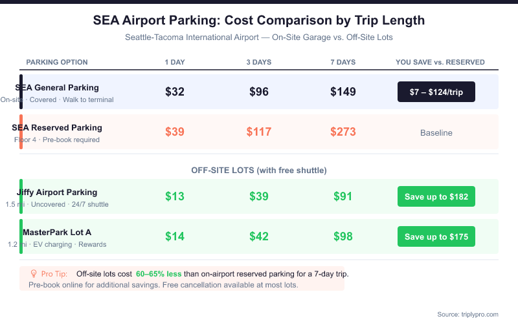This screenshot has height=323, width=518.
Task: Select the "3 DAYS" column header
Action: pos(258,62)
